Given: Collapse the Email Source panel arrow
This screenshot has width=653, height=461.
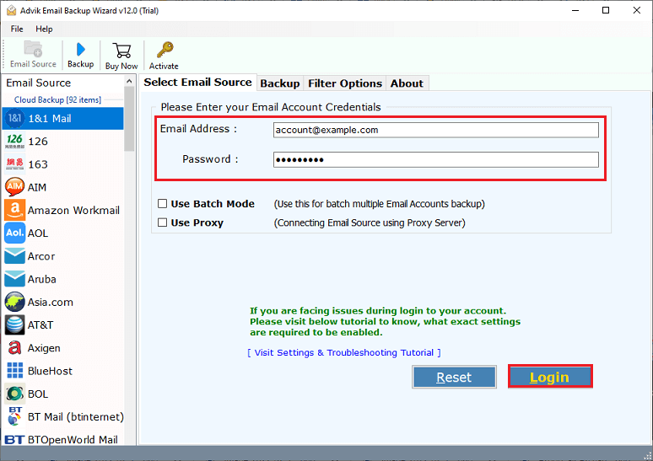Looking at the screenshot, I should coord(130,82).
